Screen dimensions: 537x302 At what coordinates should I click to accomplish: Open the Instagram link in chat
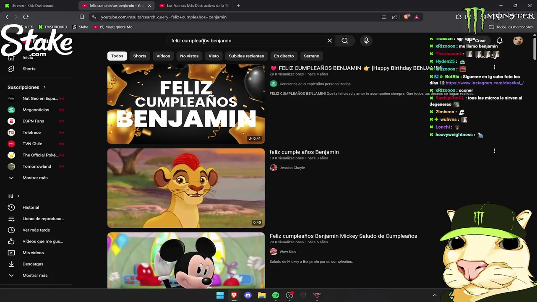[x=485, y=83]
